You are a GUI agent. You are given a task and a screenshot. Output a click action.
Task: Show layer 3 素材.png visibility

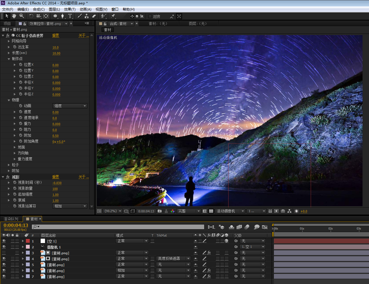coord(4,253)
